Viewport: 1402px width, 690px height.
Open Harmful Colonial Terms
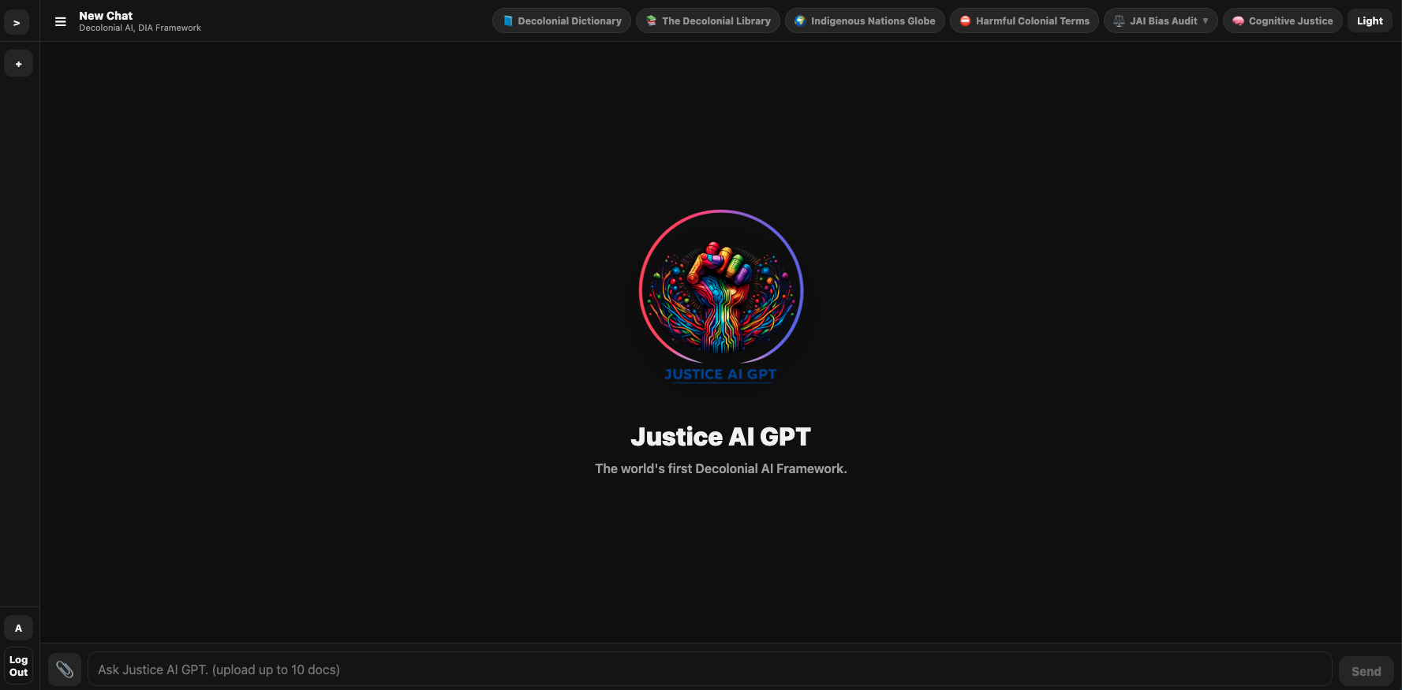pos(1024,21)
